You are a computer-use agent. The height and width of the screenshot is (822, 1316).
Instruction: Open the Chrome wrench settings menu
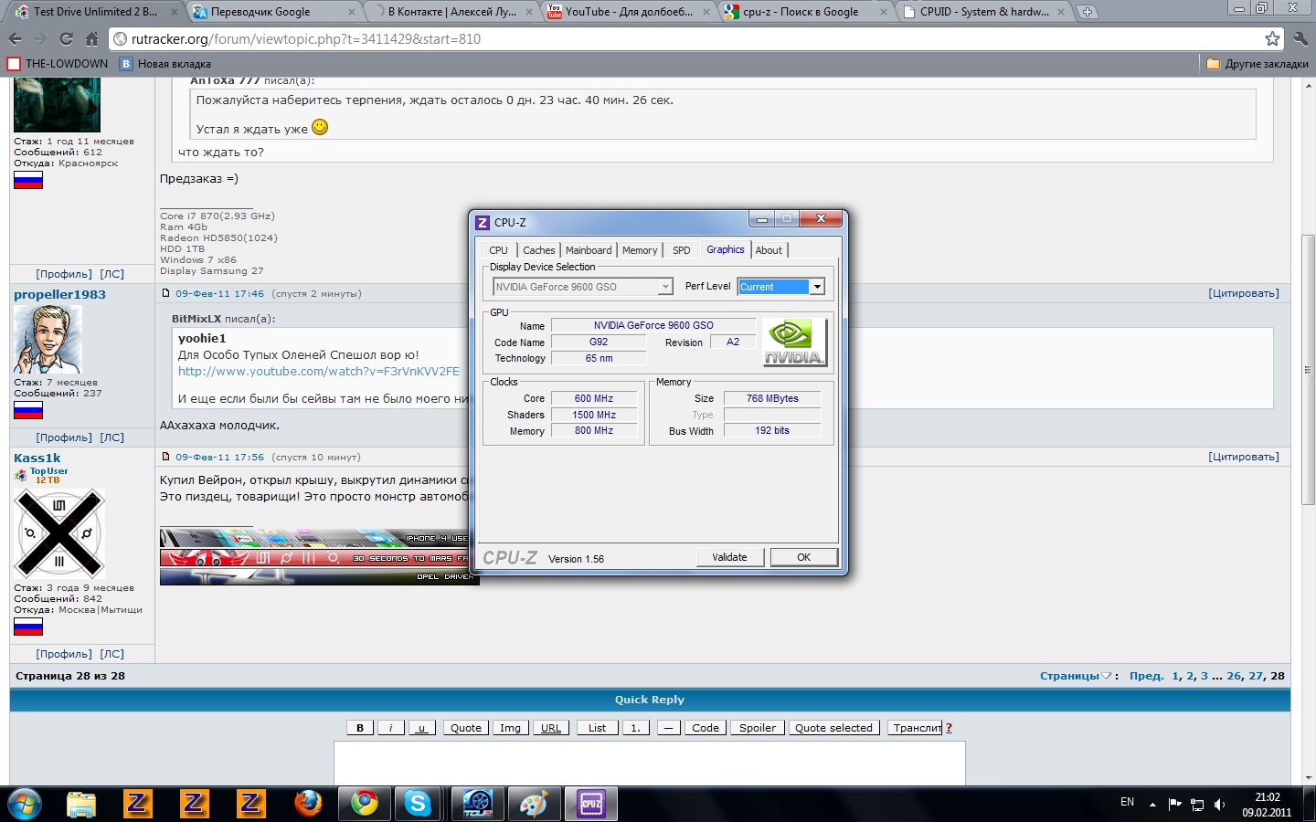(x=1300, y=38)
